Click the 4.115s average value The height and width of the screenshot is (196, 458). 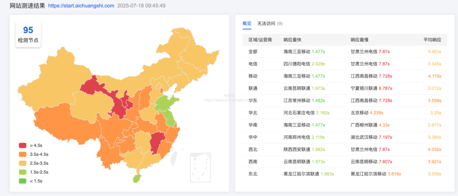(434, 76)
